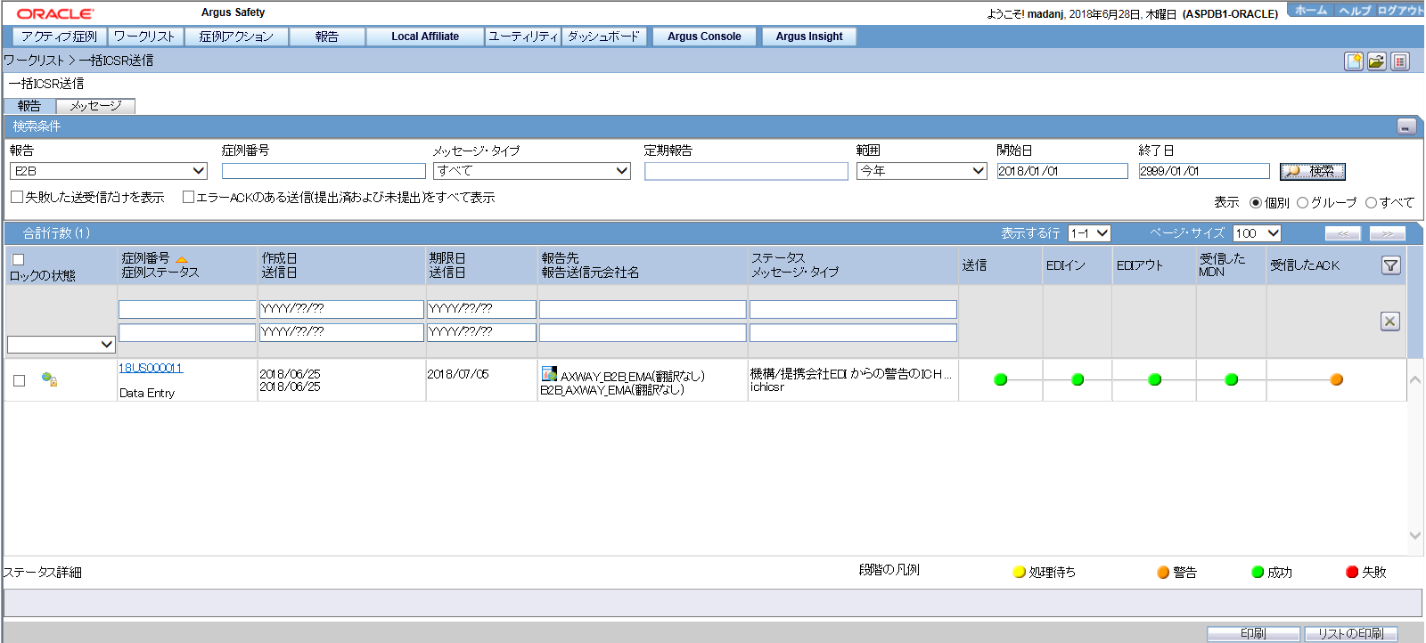Click the scroll up arrow of the results list
Image resolution: width=1426 pixels, height=643 pixels.
coord(1414,380)
